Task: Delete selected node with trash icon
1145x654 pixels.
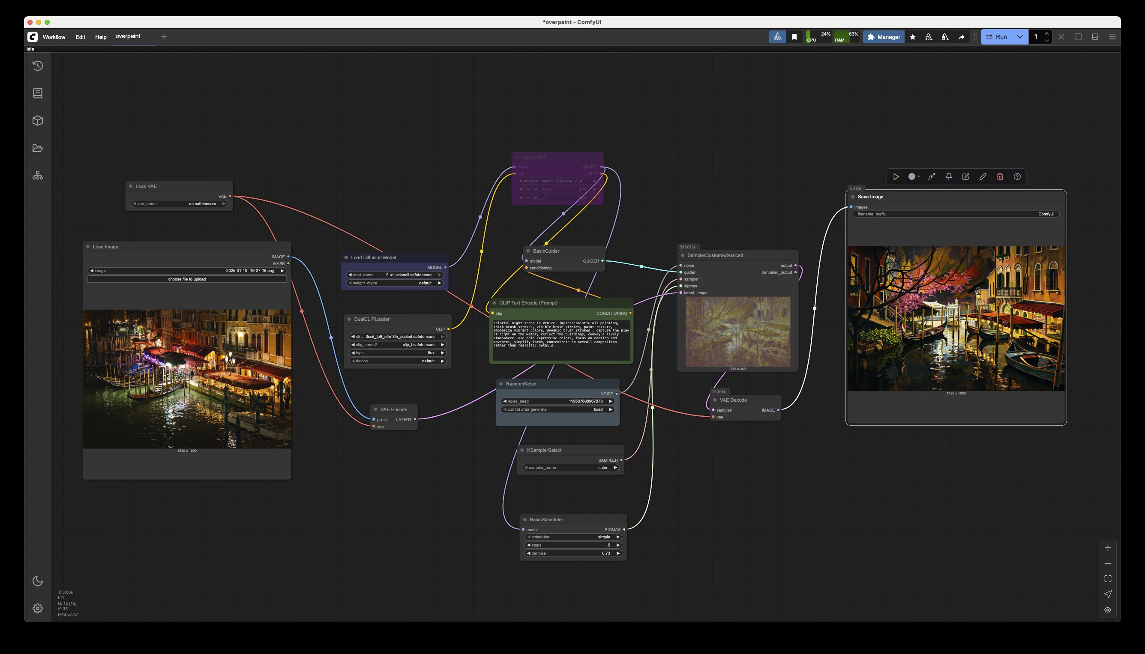Action: coord(1000,176)
